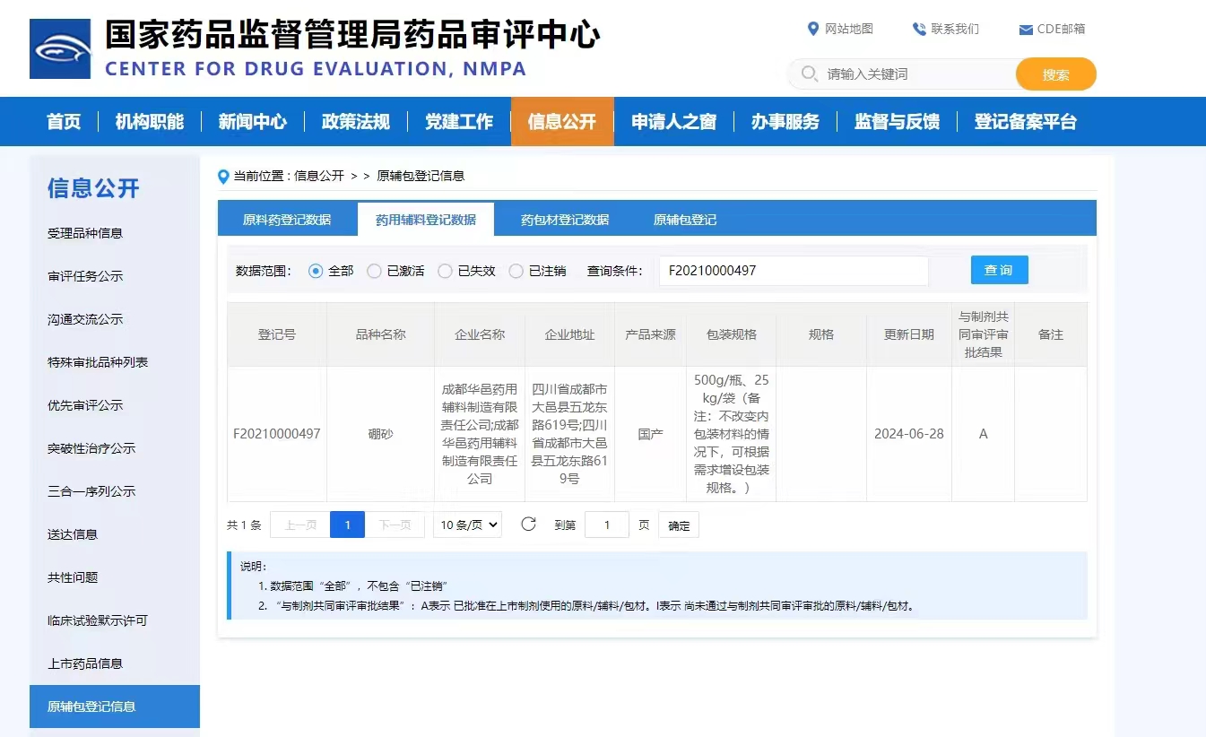
Task: Open the 网站地图 link
Action: [848, 29]
